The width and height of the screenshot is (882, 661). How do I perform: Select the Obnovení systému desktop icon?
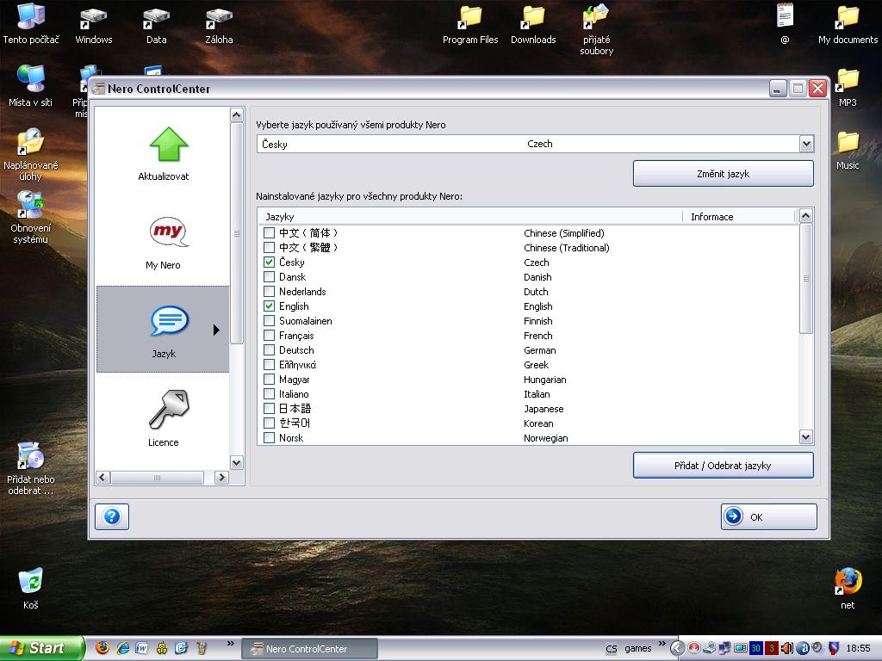pyautogui.click(x=31, y=218)
